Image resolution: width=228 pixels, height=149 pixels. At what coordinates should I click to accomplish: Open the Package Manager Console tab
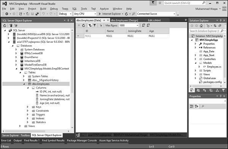(x=82, y=141)
